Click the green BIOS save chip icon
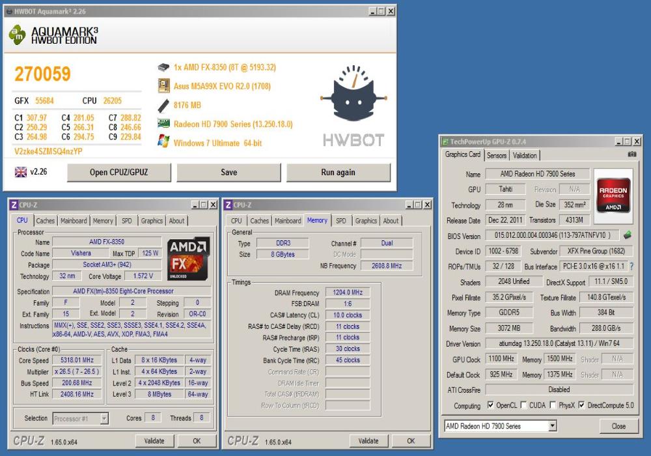Viewport: 651px width, 456px height. coord(628,235)
